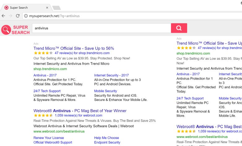This screenshot has width=242, height=146.
Task: Open Trend Micro Official Site ad link
Action: click(x=73, y=48)
